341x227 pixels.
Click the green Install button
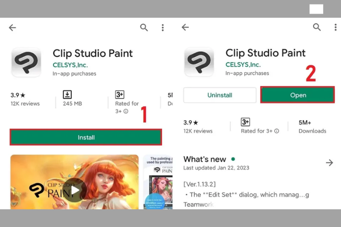pos(86,137)
